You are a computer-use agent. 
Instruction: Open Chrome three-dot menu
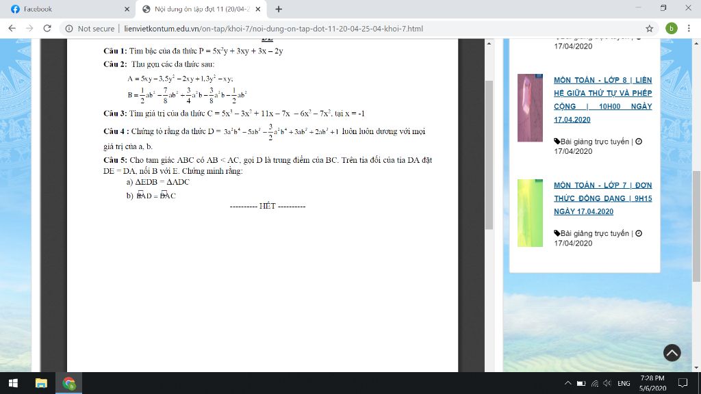click(689, 28)
